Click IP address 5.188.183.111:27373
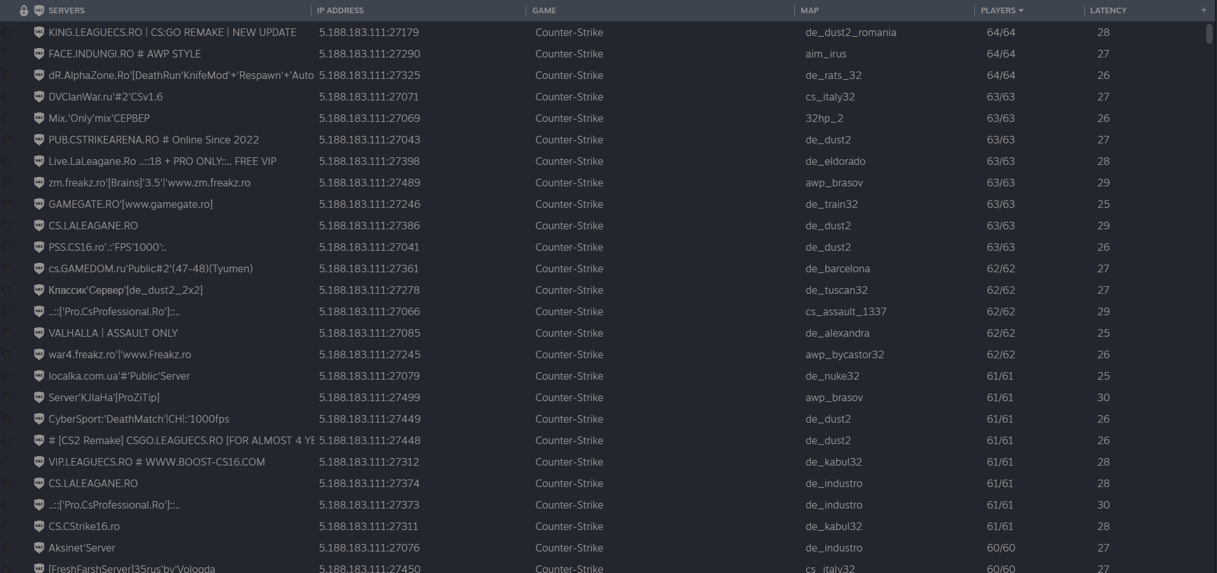 [x=369, y=505]
